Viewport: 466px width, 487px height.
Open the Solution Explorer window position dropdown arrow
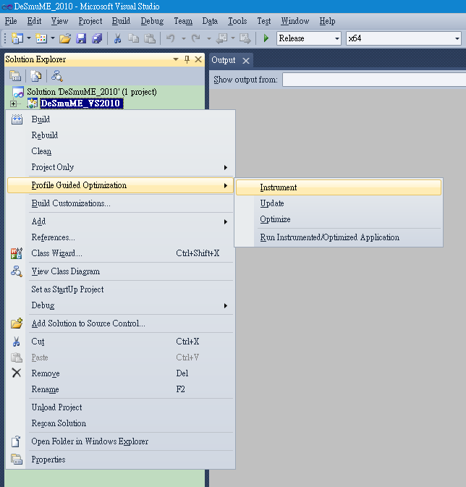click(176, 59)
